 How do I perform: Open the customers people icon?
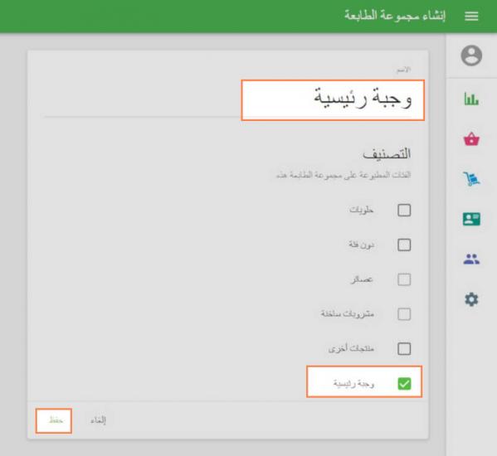point(471,259)
